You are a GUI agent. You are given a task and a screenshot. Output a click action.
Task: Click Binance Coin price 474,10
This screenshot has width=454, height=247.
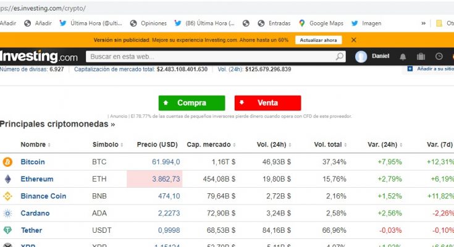[169, 196]
